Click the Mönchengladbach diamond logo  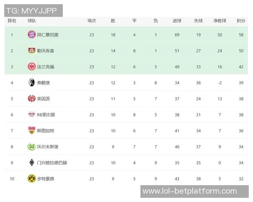pos(31,162)
